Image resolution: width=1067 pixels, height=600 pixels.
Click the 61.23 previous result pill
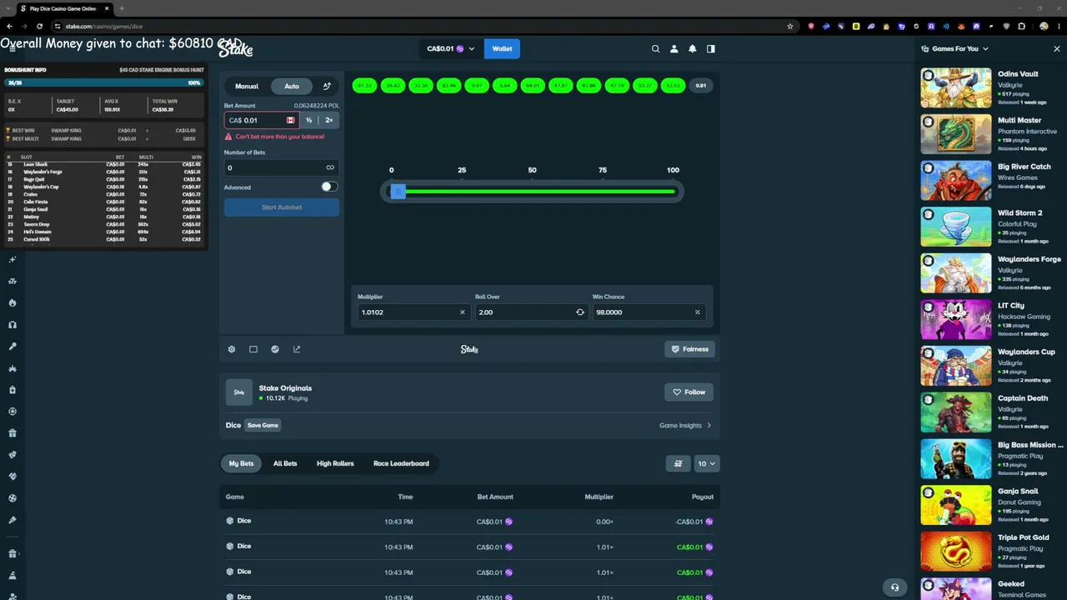coord(364,86)
